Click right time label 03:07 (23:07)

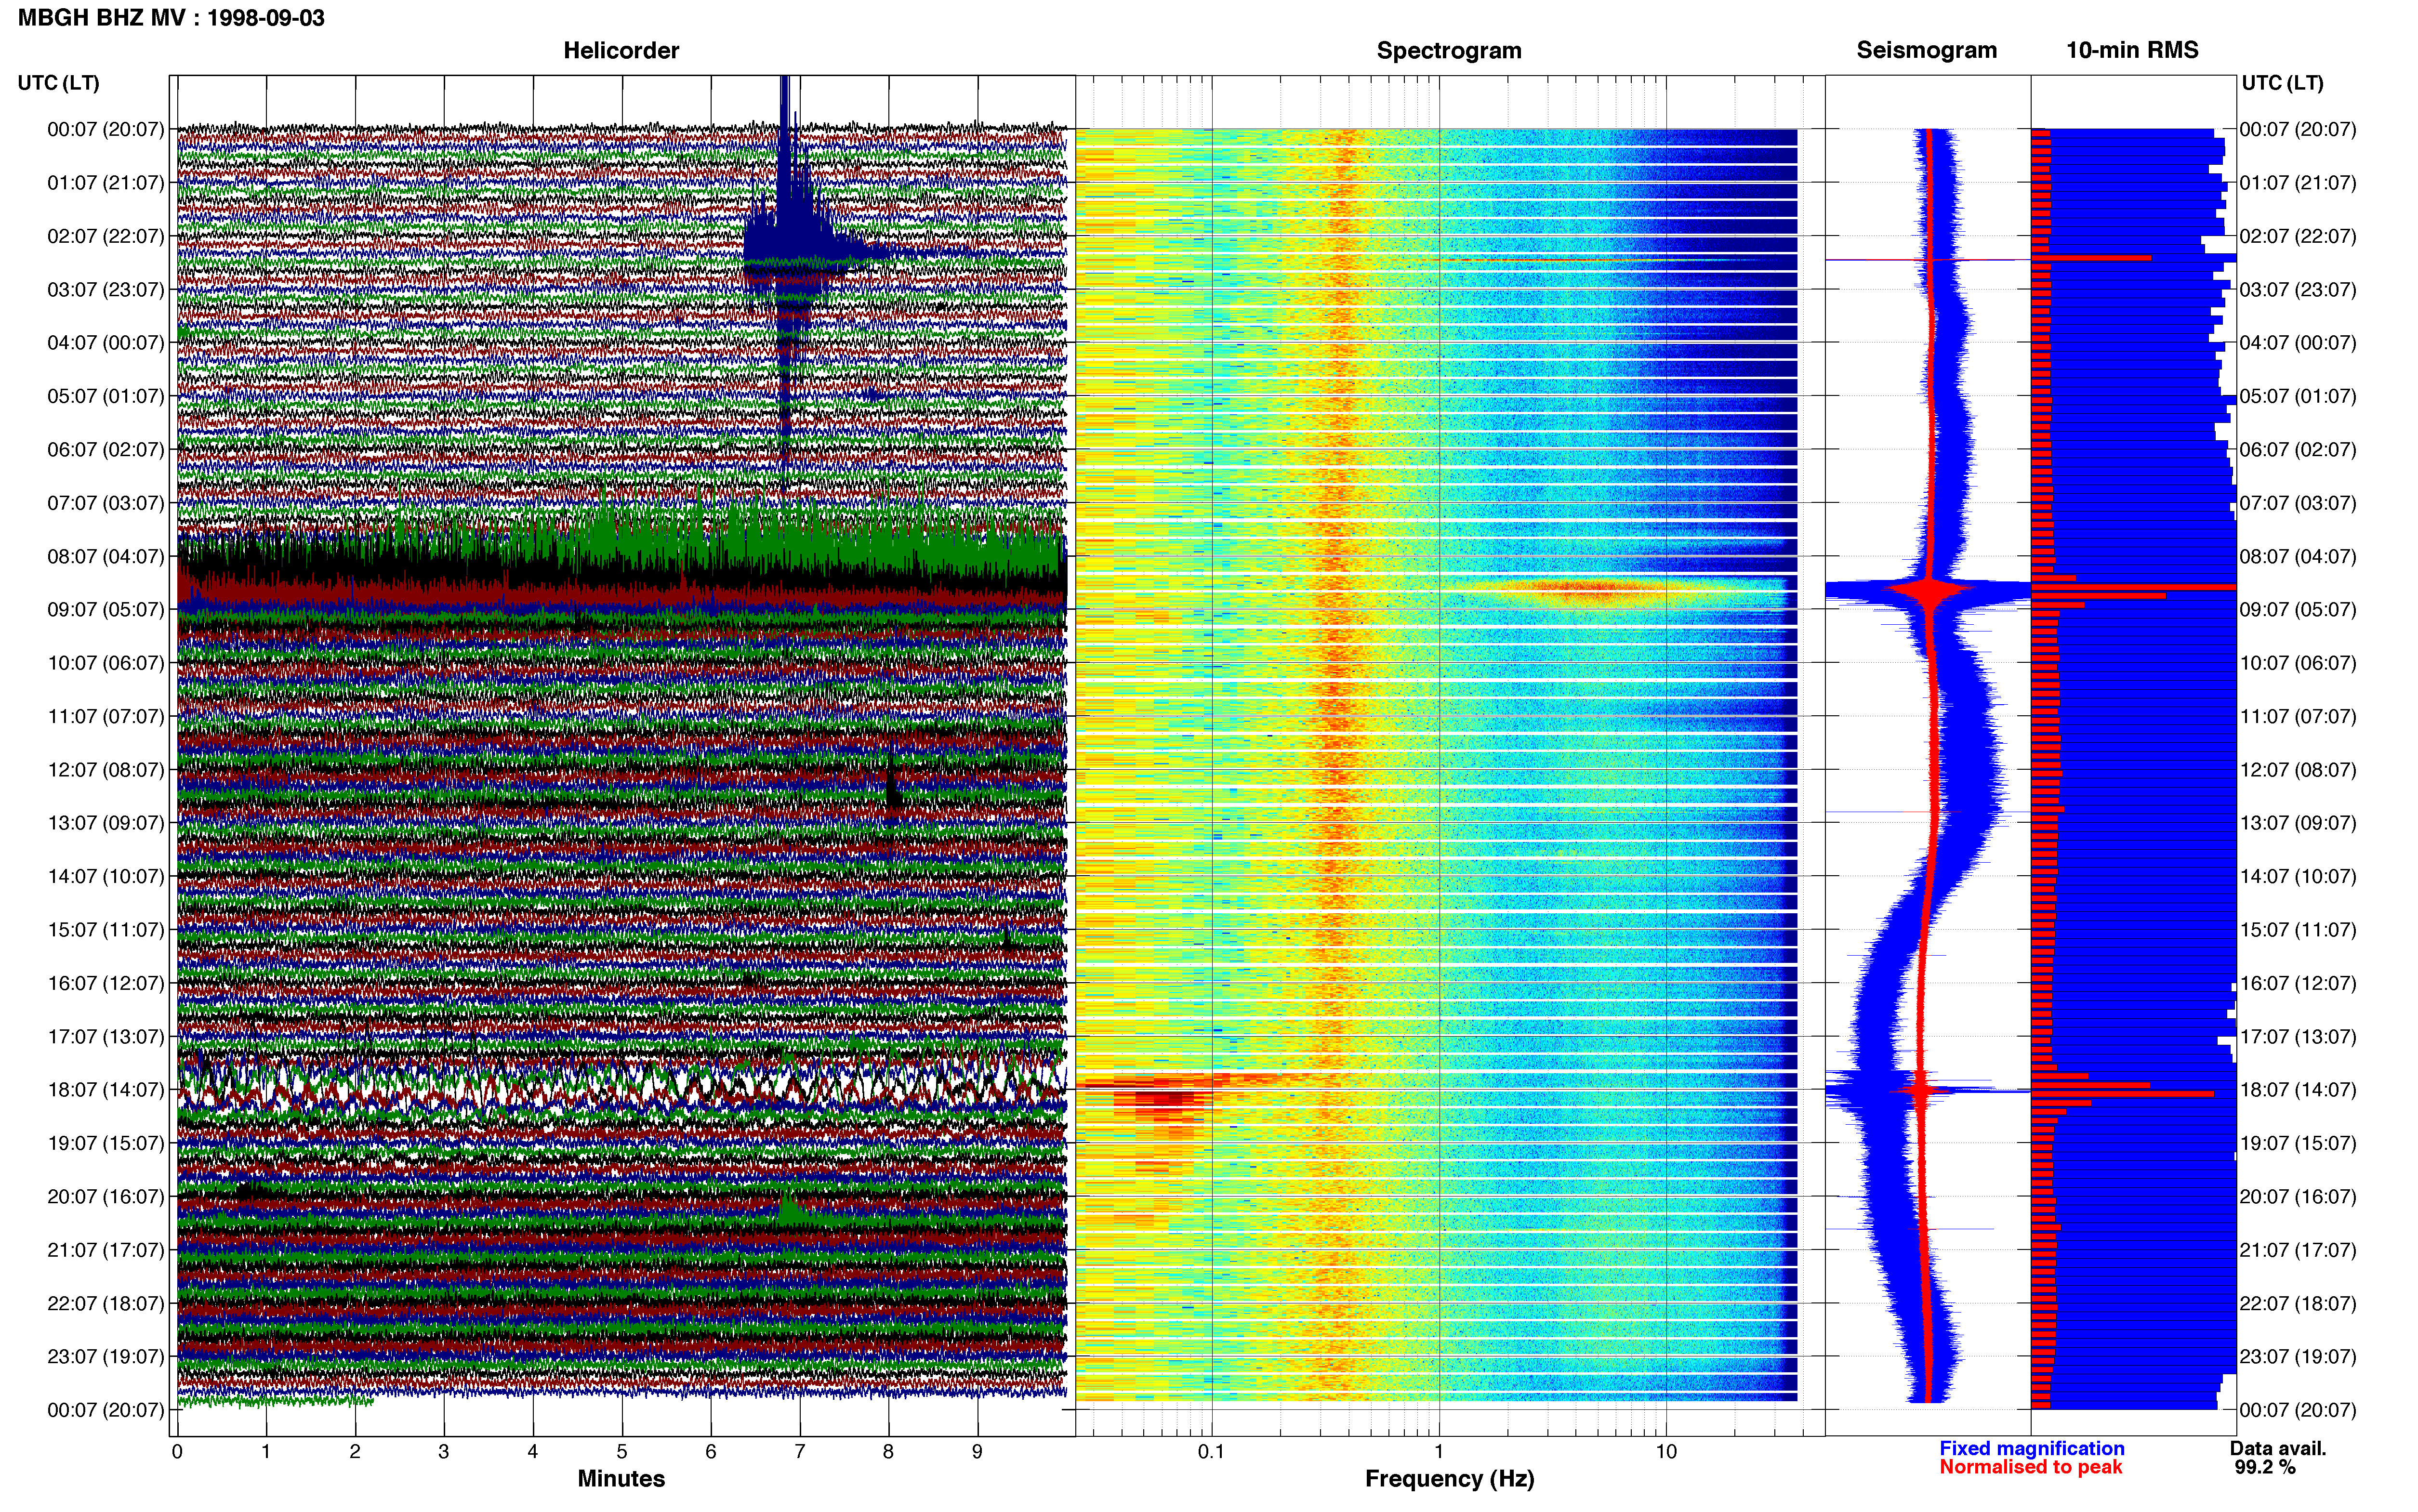pos(2298,290)
